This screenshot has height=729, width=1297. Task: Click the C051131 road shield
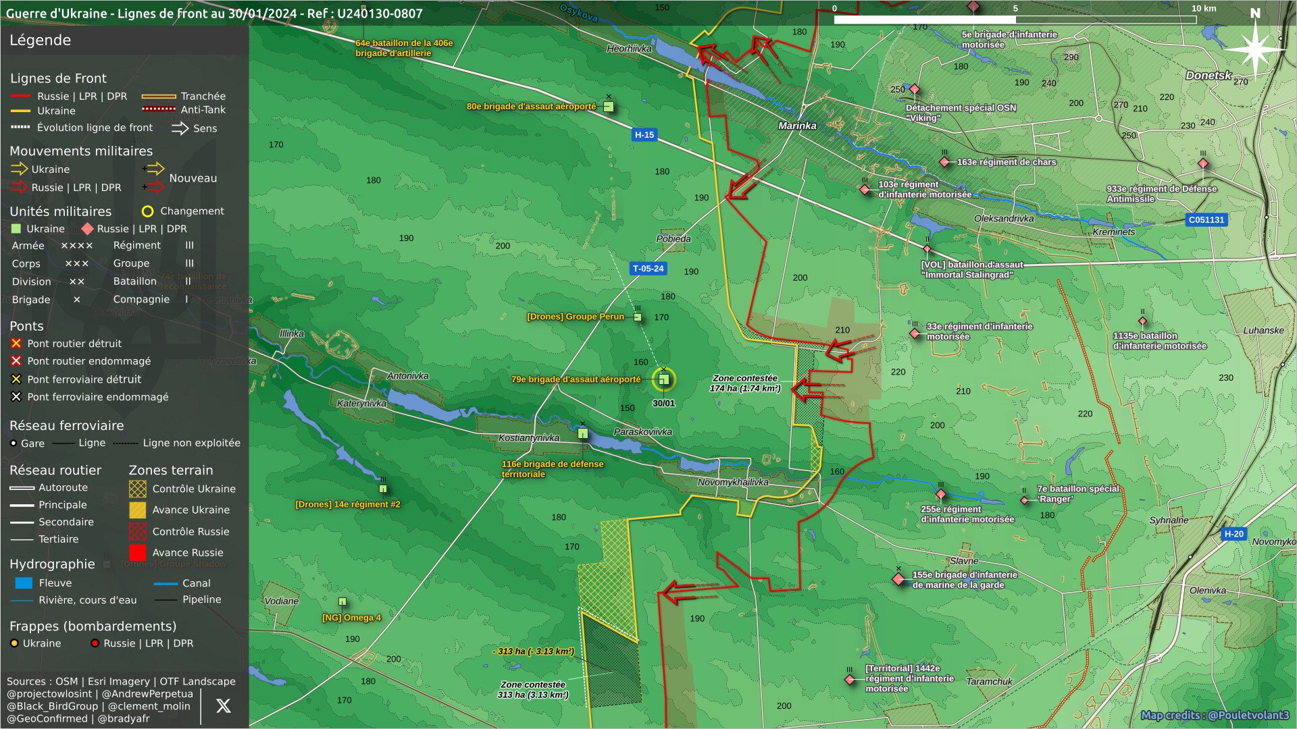tap(1206, 220)
